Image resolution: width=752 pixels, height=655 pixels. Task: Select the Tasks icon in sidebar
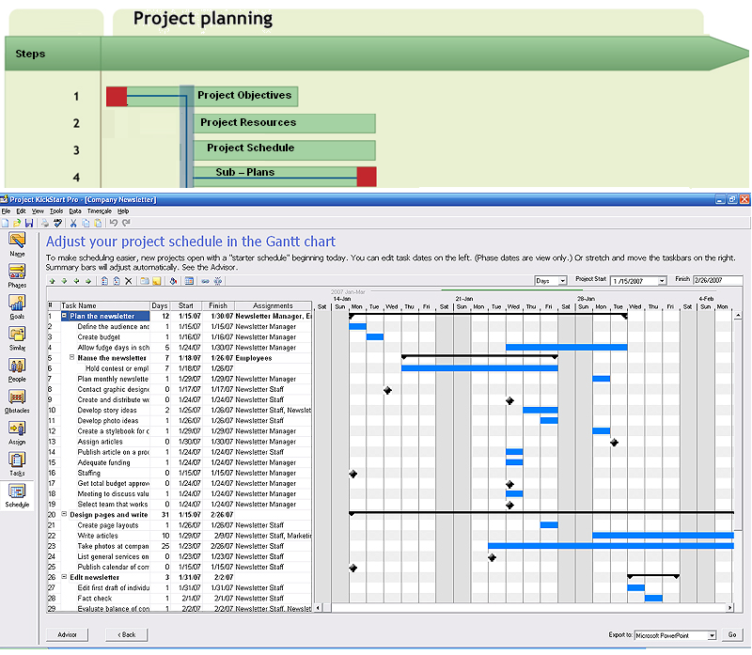coord(16,460)
